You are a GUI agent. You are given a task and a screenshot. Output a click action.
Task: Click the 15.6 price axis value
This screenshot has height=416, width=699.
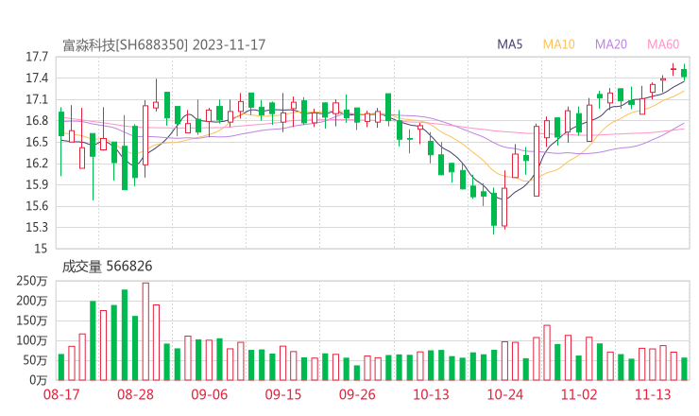tap(37, 206)
